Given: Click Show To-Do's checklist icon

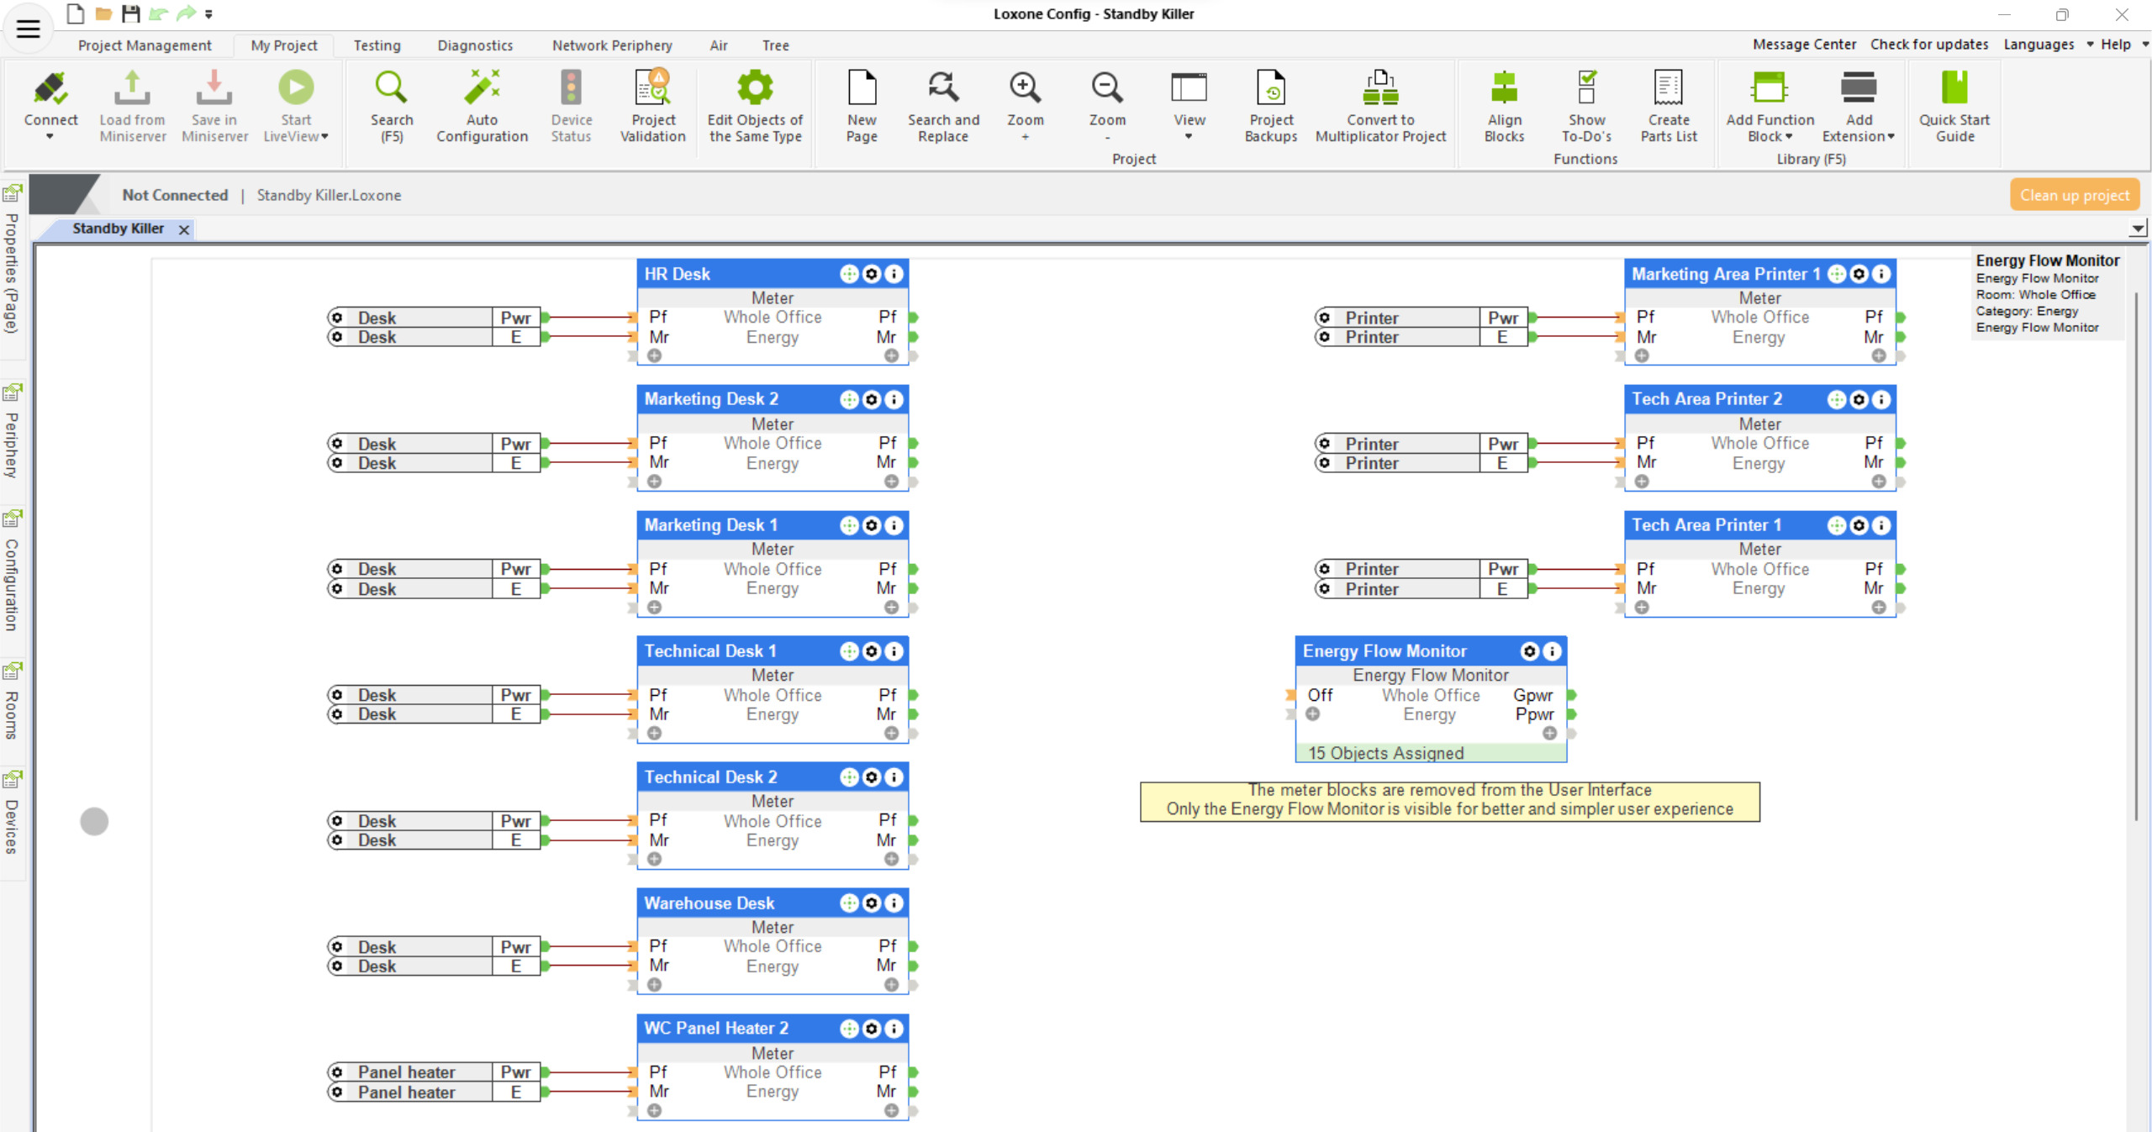Looking at the screenshot, I should click(1585, 88).
